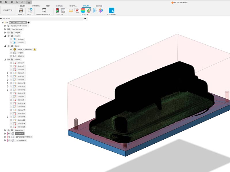Click the Moduli Aggiuntivi script icon
The image size is (230, 172).
pyautogui.click(x=44, y=10)
